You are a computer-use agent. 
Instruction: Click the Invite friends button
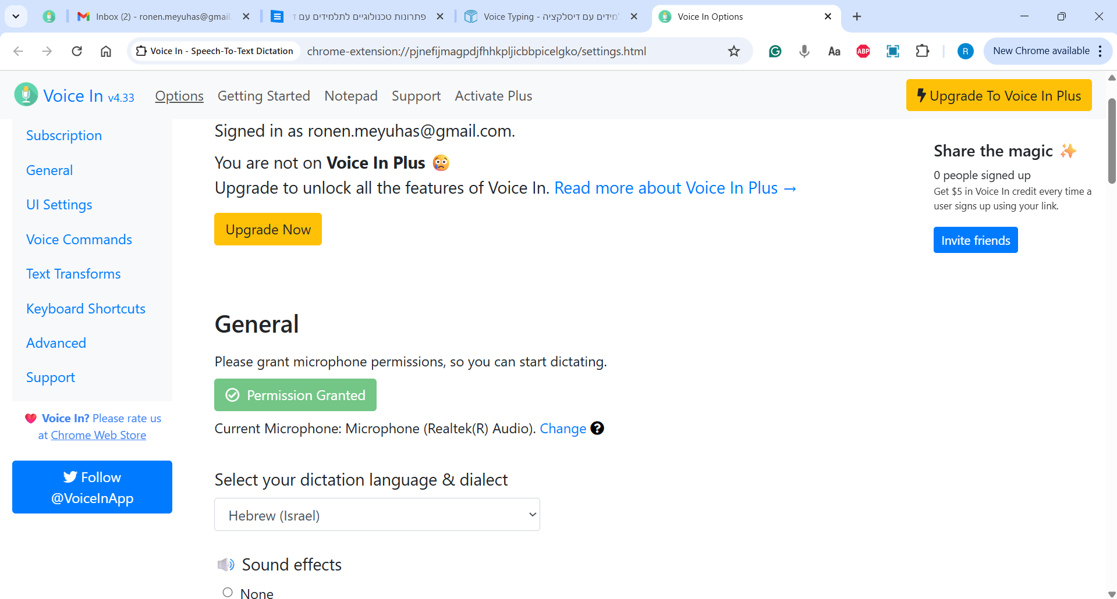976,240
